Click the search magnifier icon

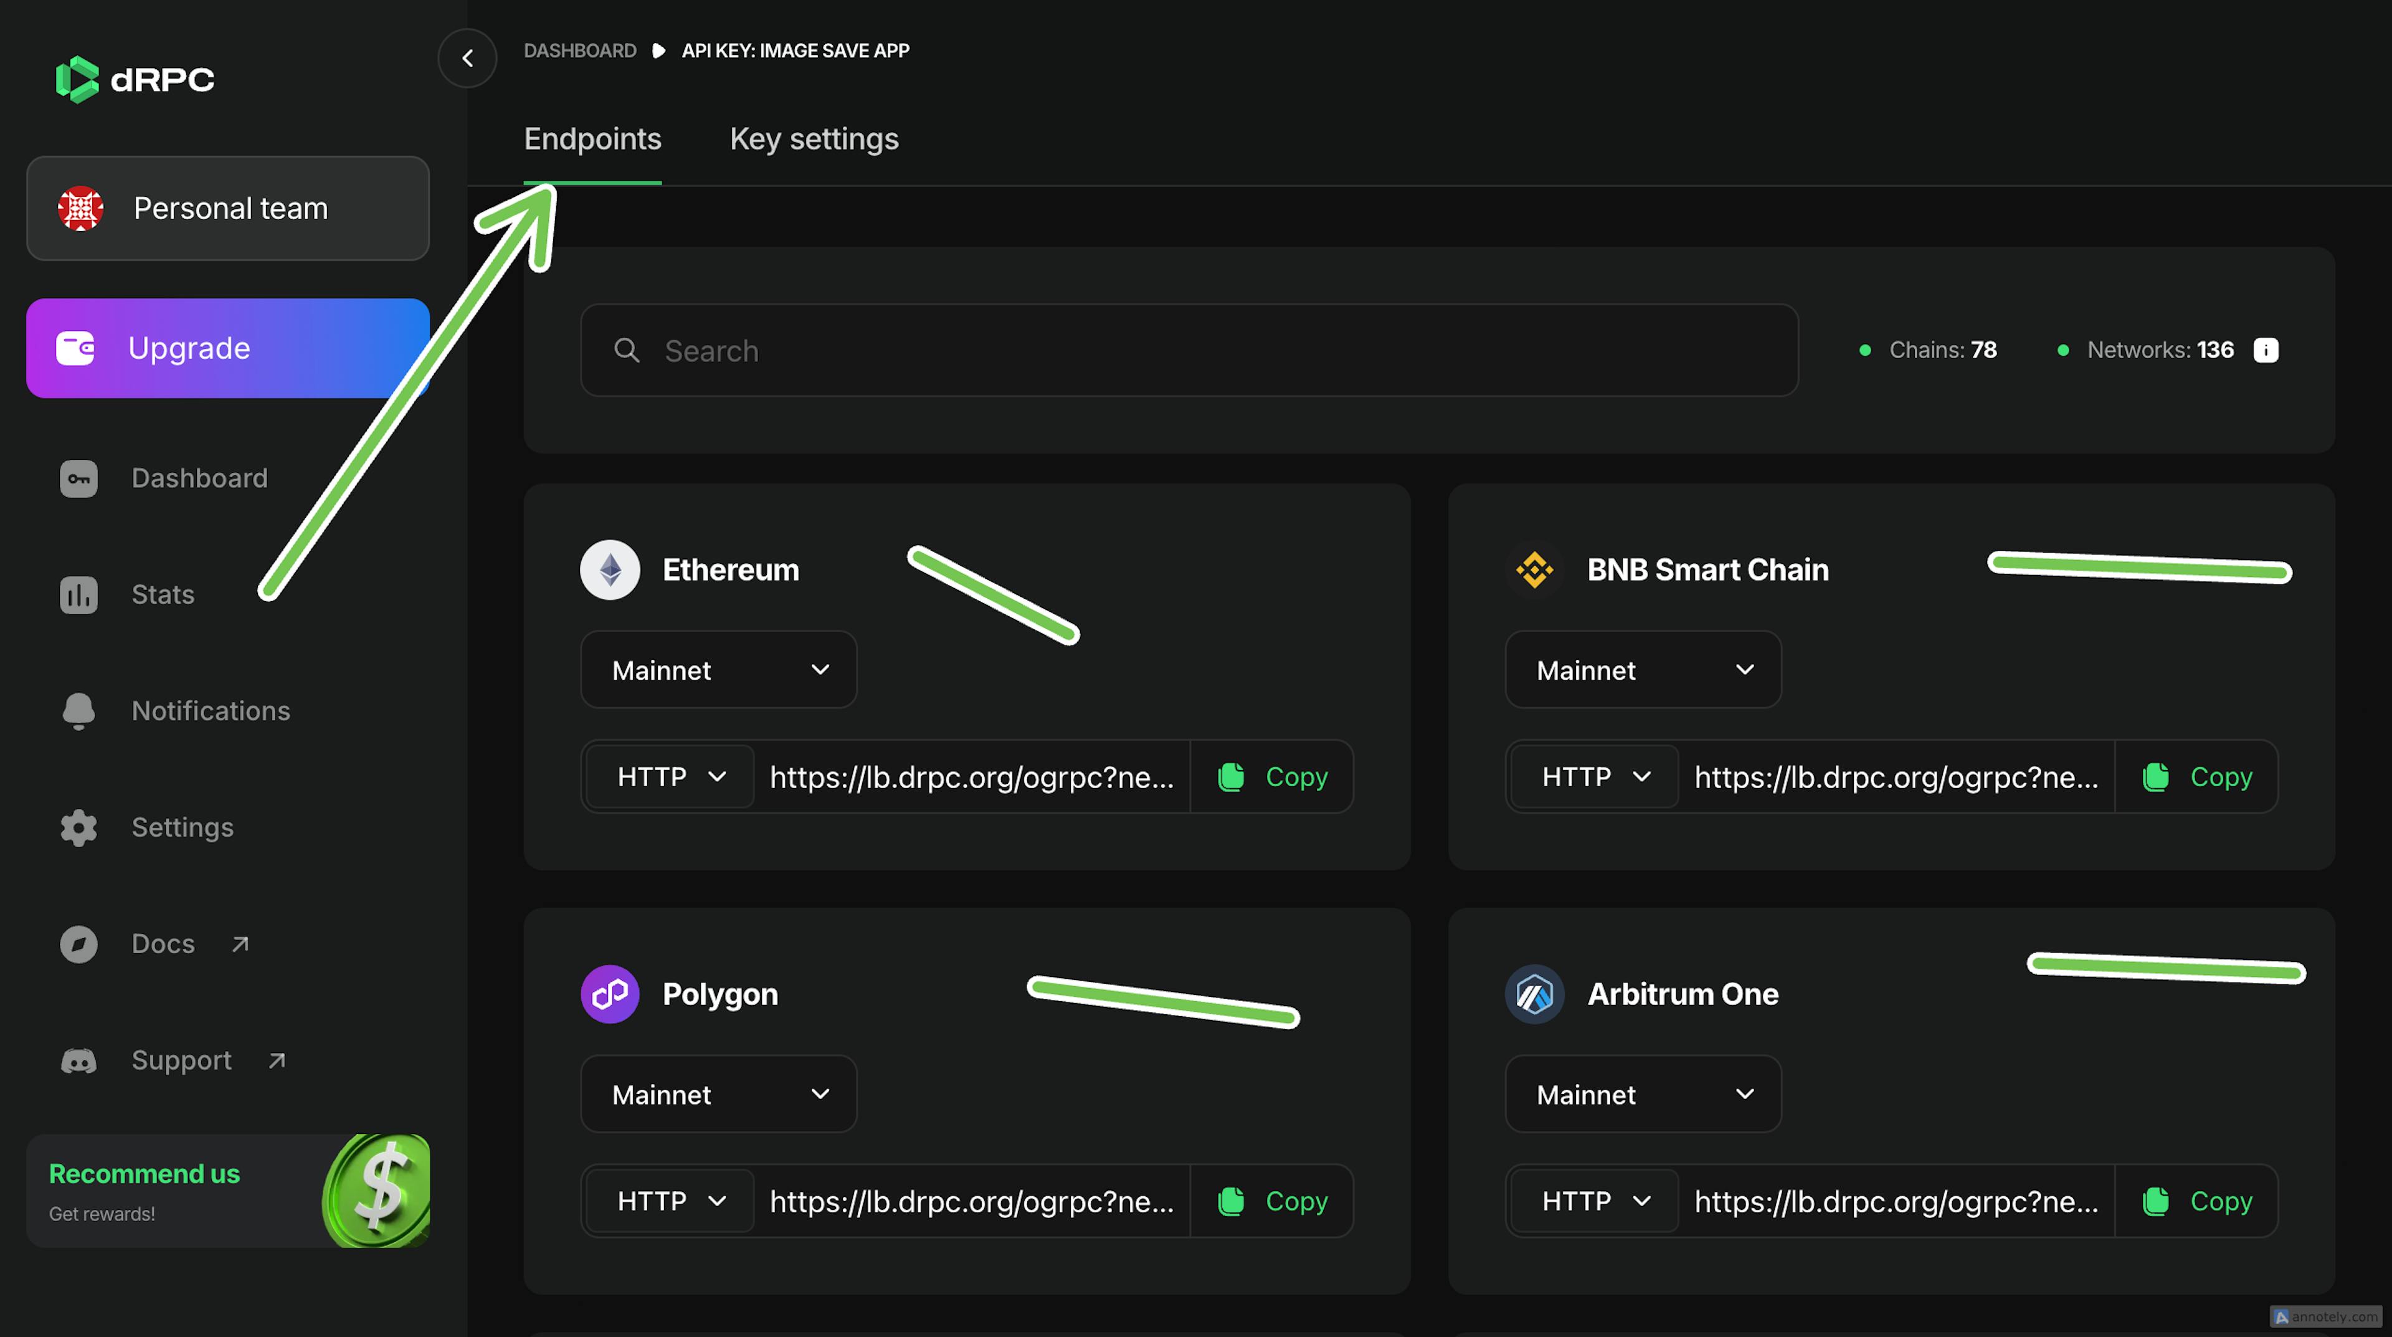(x=627, y=350)
